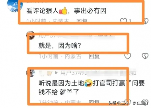151x108 pixels.
Task: Click 回复 under the "钱不给" comment
Action: (94, 102)
